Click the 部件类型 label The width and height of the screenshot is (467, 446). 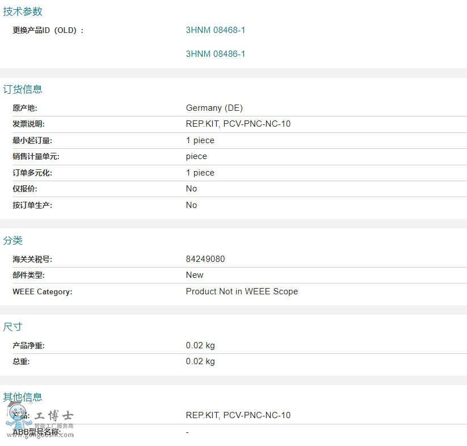pos(28,275)
